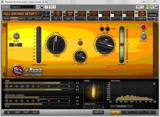Step to next preset with the down arrow
This screenshot has height=117, width=160.
[46, 15]
